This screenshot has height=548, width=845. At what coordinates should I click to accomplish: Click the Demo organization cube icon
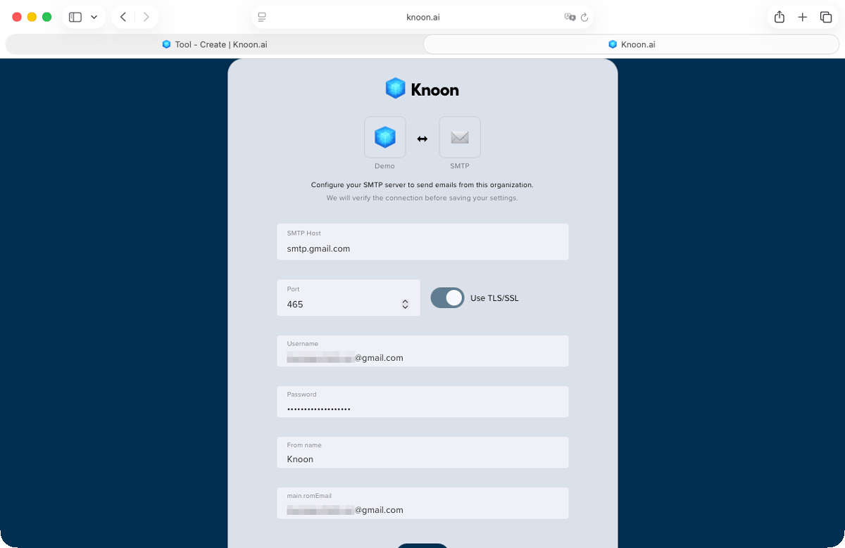pyautogui.click(x=384, y=137)
